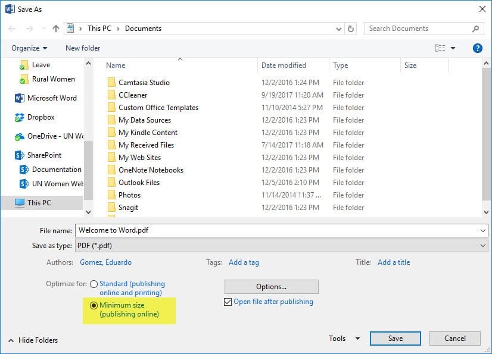Viewport: 492px width, 354px height.
Task: Click OneNote Notebooks folder icon
Action: (x=111, y=170)
